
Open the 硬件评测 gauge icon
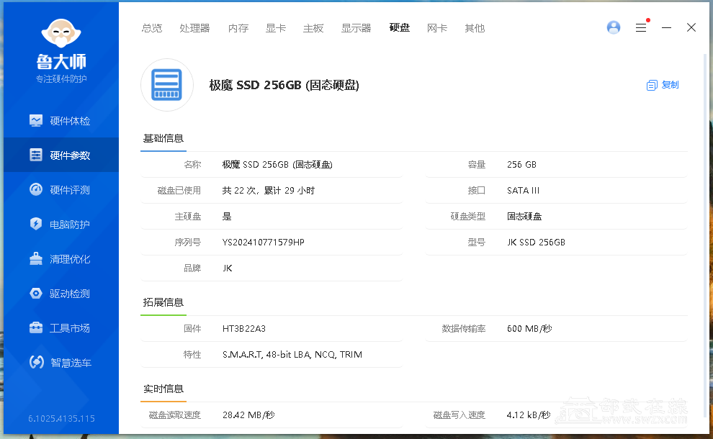click(36, 189)
